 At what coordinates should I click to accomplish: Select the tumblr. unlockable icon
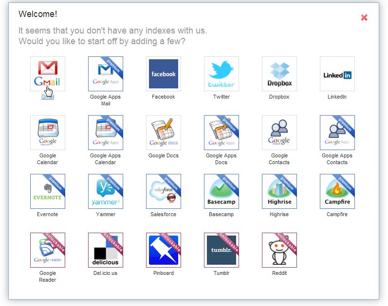(x=222, y=250)
